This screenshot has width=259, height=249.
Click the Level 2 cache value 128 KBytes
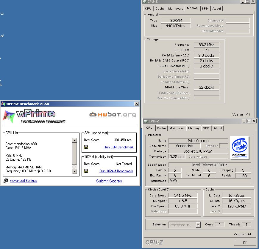click(x=237, y=206)
